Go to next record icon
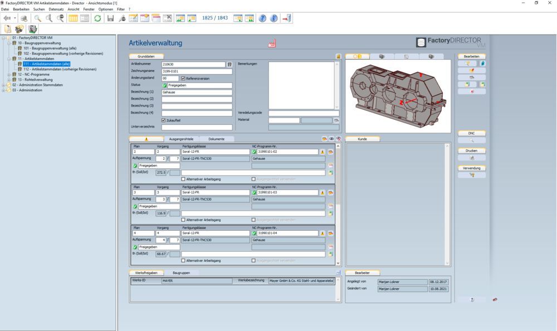The width and height of the screenshot is (557, 331). [x=238, y=18]
